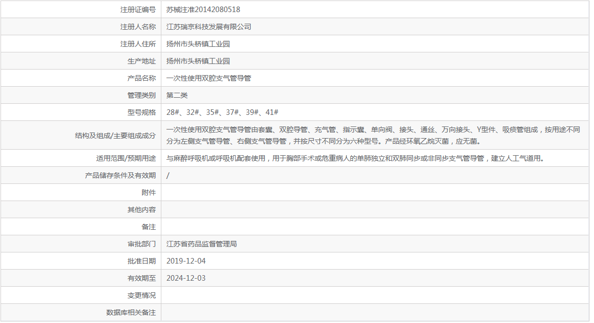The width and height of the screenshot is (594, 323).
Task: Click the structure description paragraph starting 一次性使用双腔支气管导管由套囊
Action: pyautogui.click(x=373, y=136)
